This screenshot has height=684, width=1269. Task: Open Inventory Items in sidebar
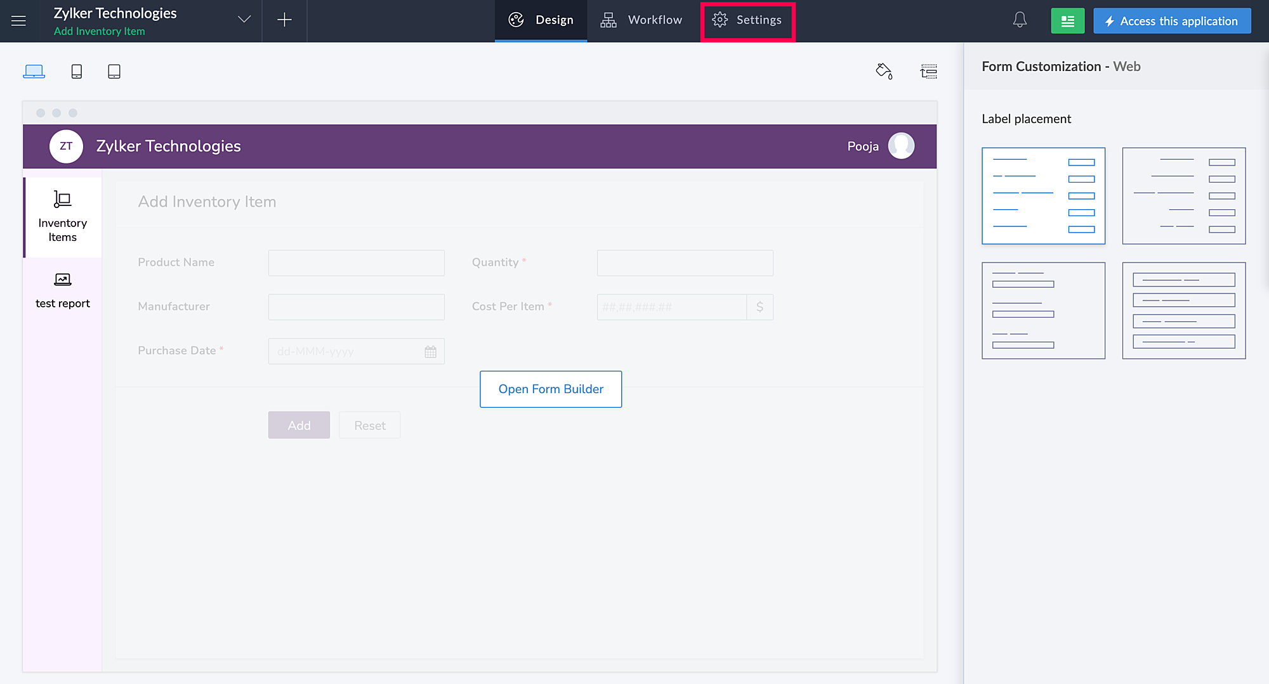(x=62, y=217)
